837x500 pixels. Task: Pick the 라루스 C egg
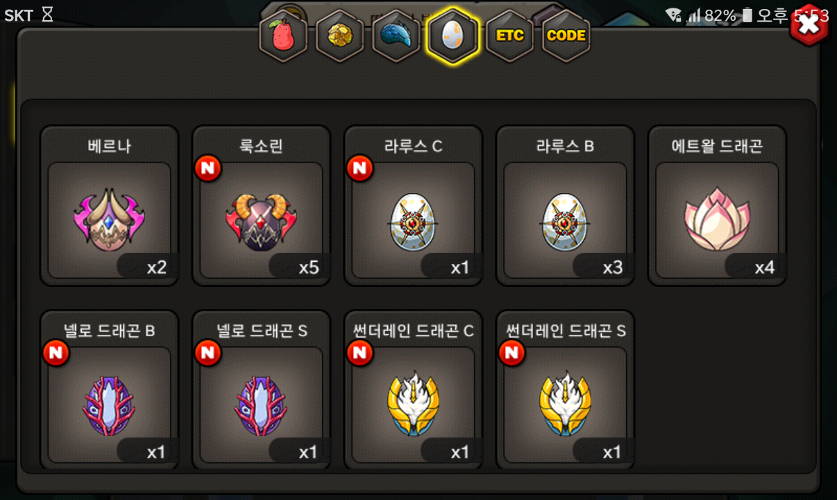click(414, 206)
